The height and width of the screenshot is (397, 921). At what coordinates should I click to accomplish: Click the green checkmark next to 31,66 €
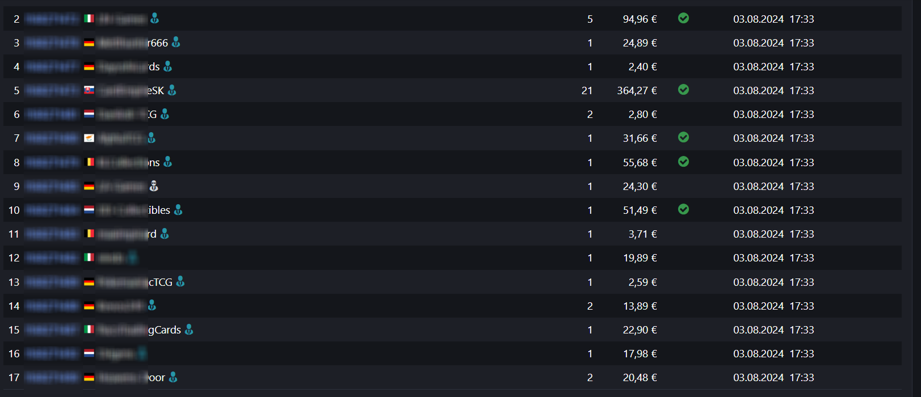pos(683,137)
